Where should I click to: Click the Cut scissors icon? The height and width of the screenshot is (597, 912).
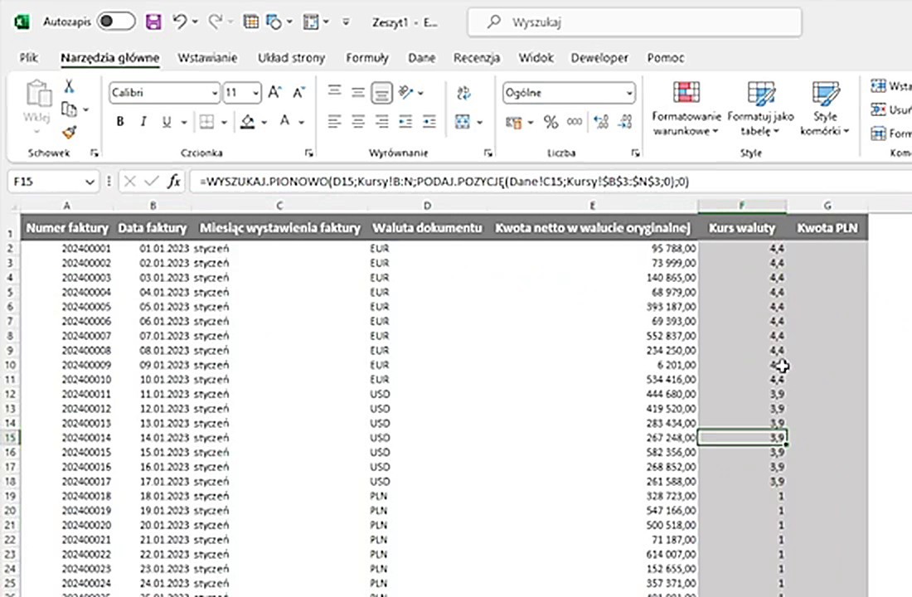(x=69, y=87)
